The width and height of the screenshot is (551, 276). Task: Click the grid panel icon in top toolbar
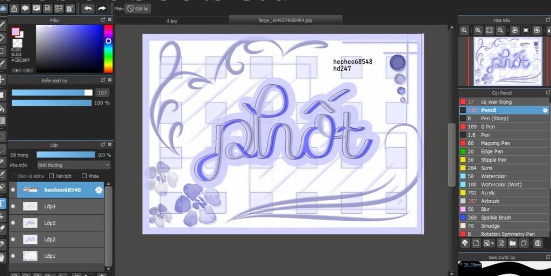[x=70, y=9]
